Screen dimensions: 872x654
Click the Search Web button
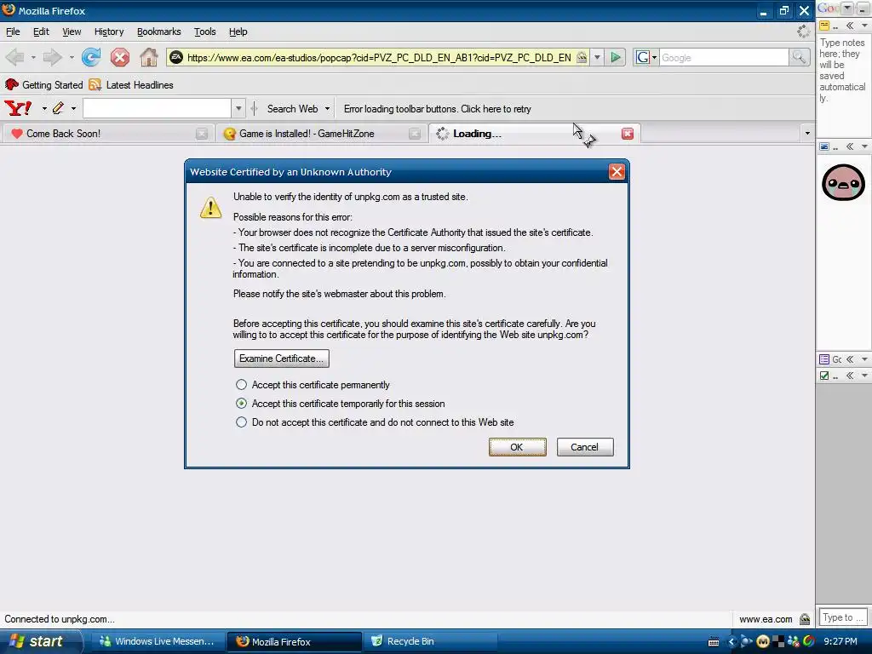tap(293, 108)
